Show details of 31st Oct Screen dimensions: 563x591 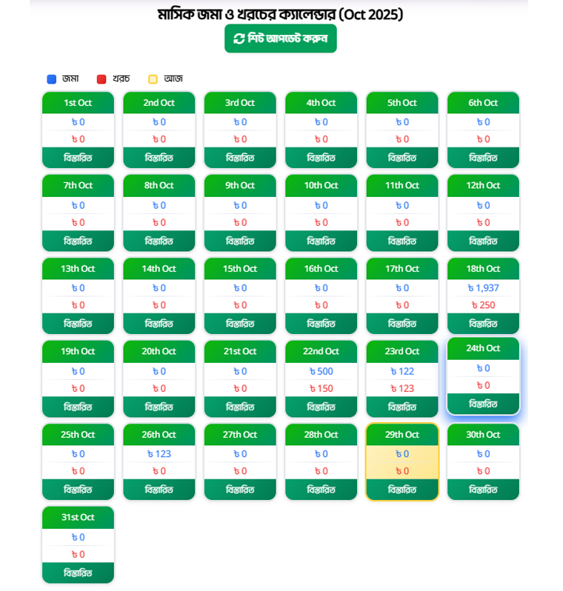78,572
